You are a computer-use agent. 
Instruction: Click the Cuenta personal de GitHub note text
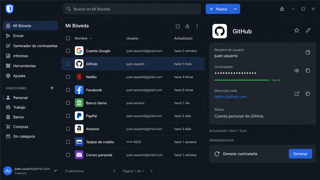[239, 116]
